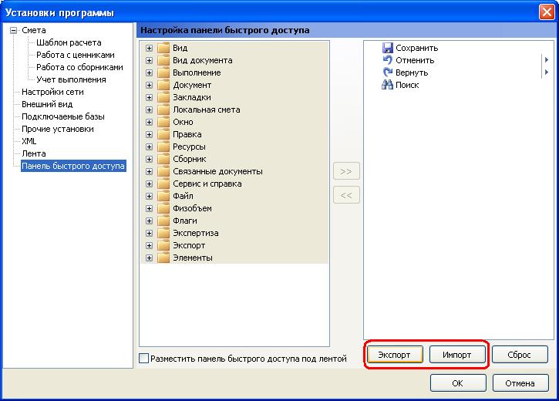Confirm settings with the OK button
The image size is (559, 401).
click(457, 382)
